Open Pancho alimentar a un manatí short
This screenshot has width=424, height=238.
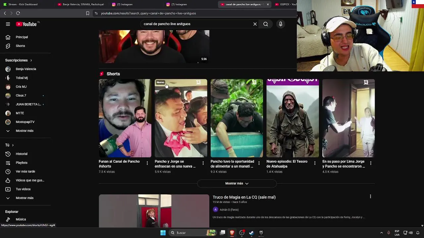[x=237, y=118]
